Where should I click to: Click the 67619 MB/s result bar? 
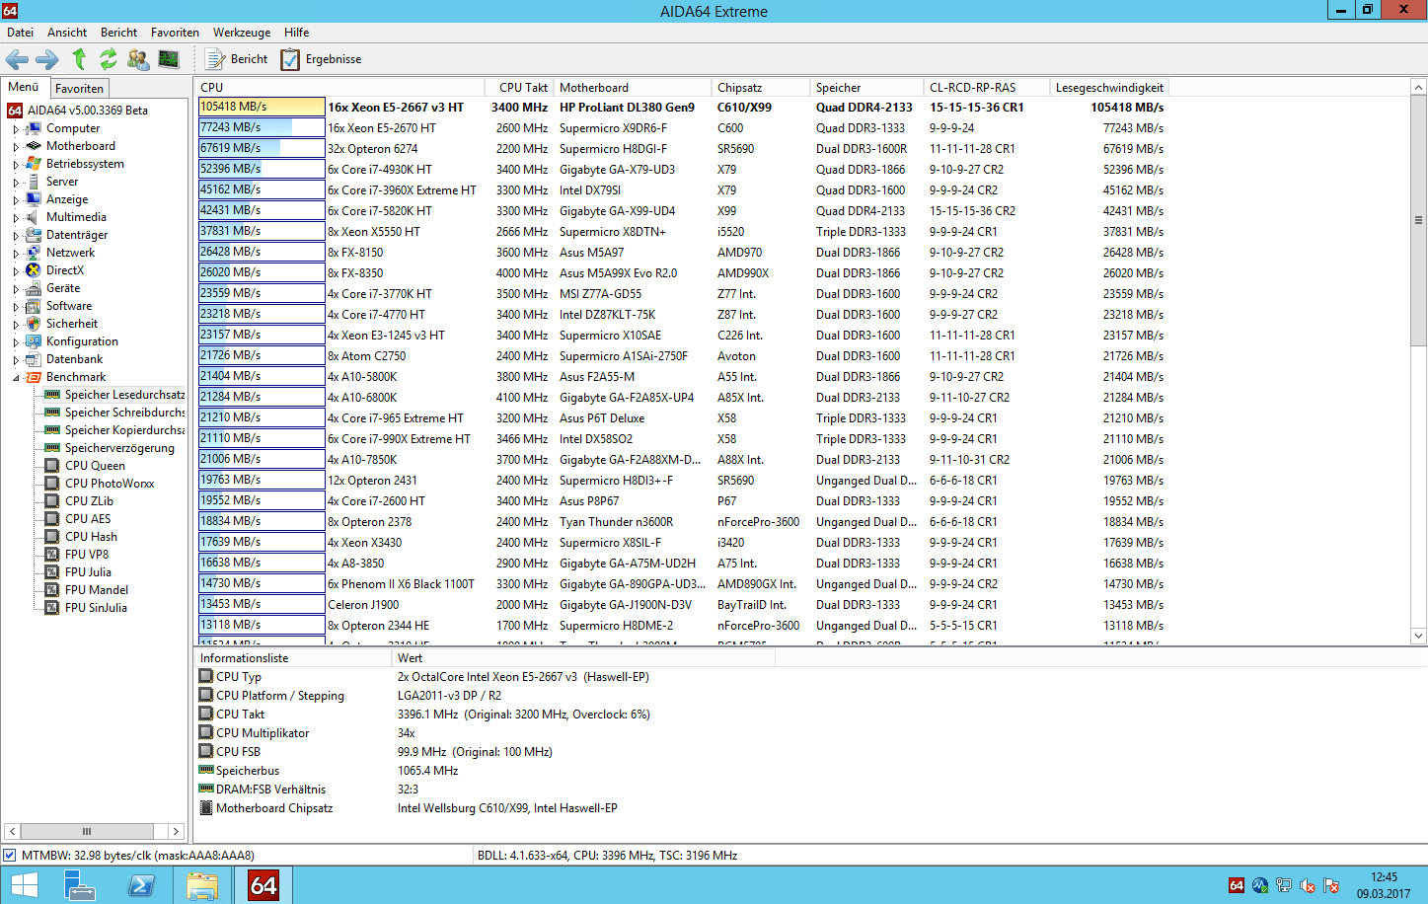pos(262,148)
